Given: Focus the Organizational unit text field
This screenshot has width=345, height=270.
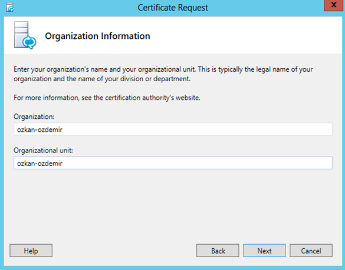Looking at the screenshot, I should (x=173, y=163).
